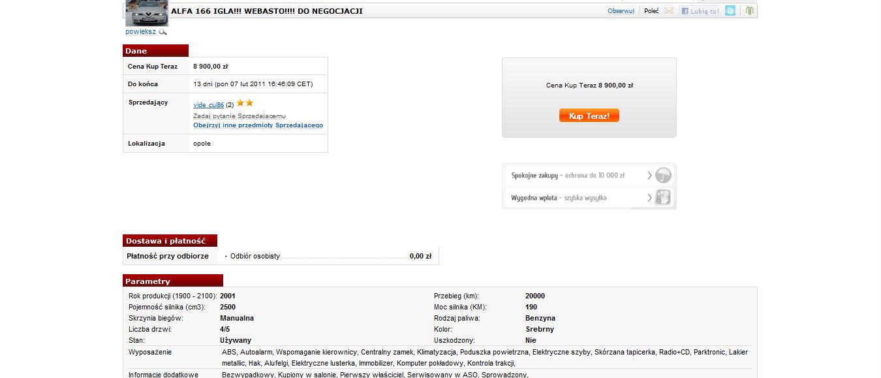Click the listing title ALFA 166 IGLA!!!
881x378 pixels.
click(x=266, y=11)
